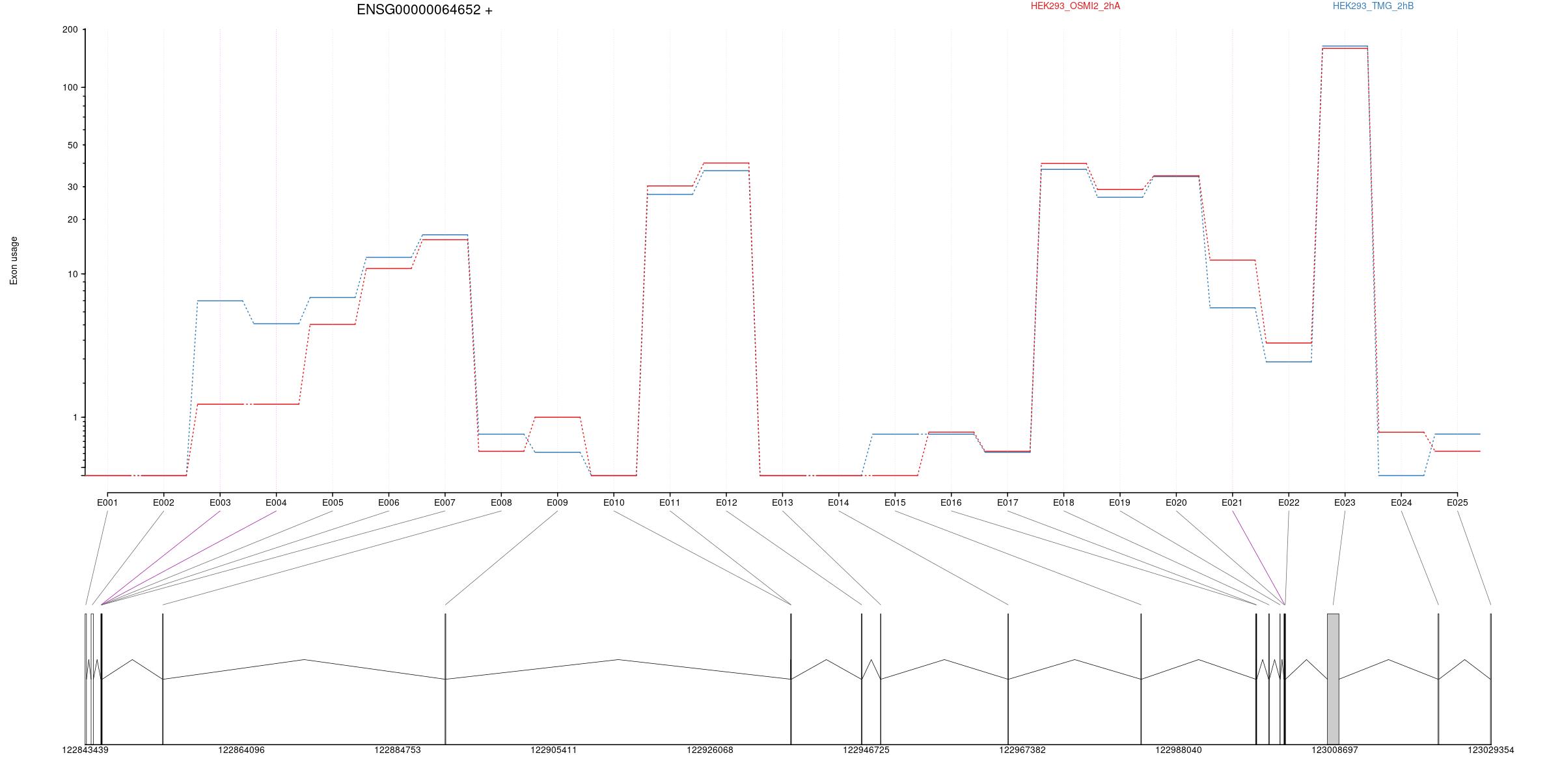1562x781 pixels.
Task: Click exon label E021
Action: click(x=1232, y=502)
